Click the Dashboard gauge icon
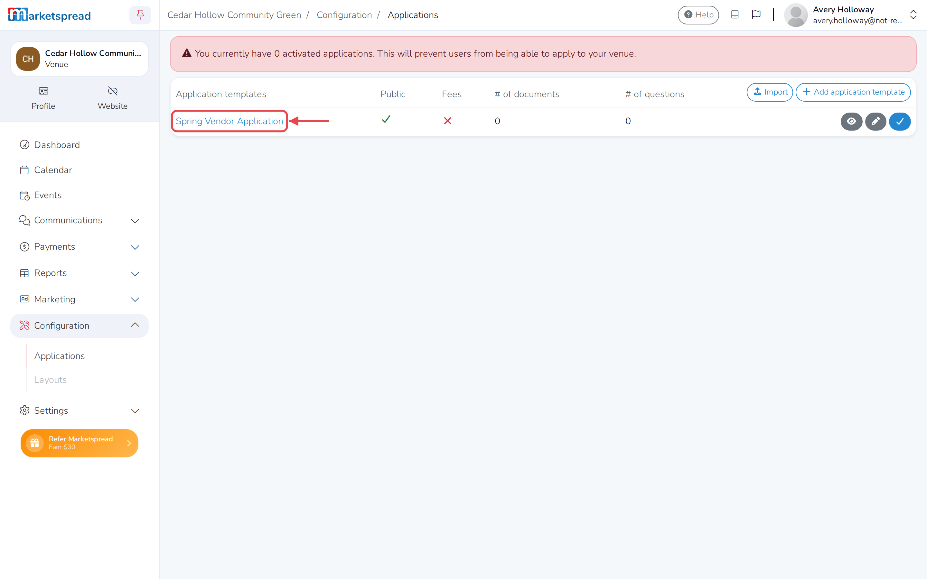The width and height of the screenshot is (927, 579). pos(24,144)
